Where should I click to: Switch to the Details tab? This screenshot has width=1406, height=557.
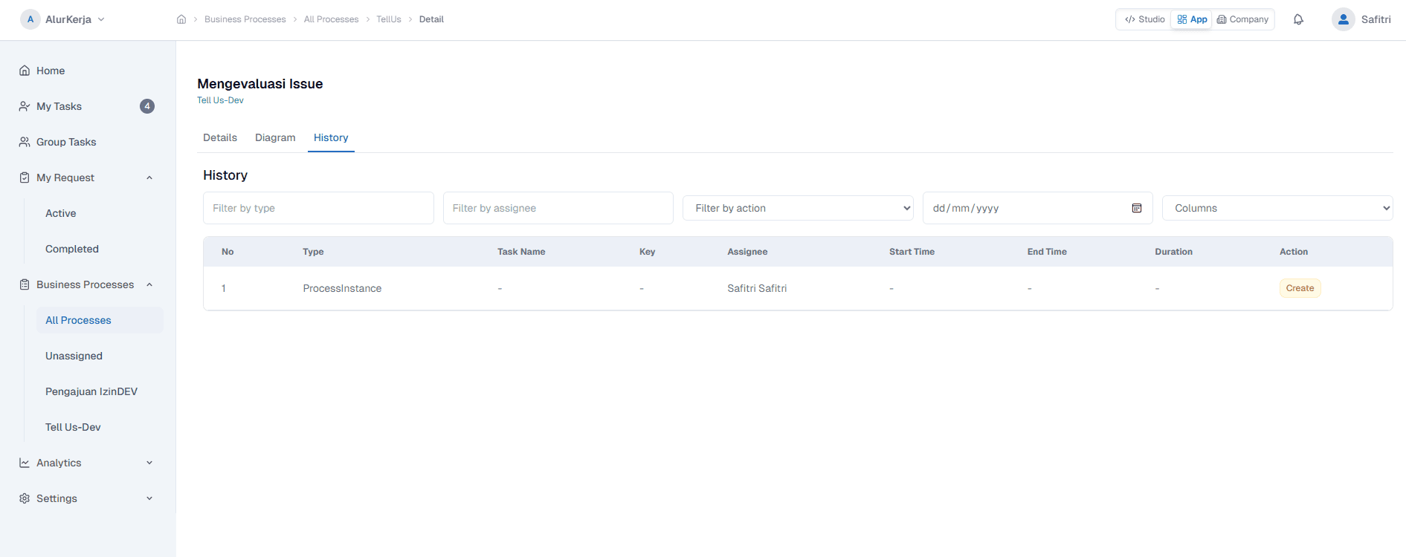220,137
